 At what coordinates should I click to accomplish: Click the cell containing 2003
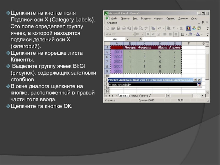pos(117,62)
